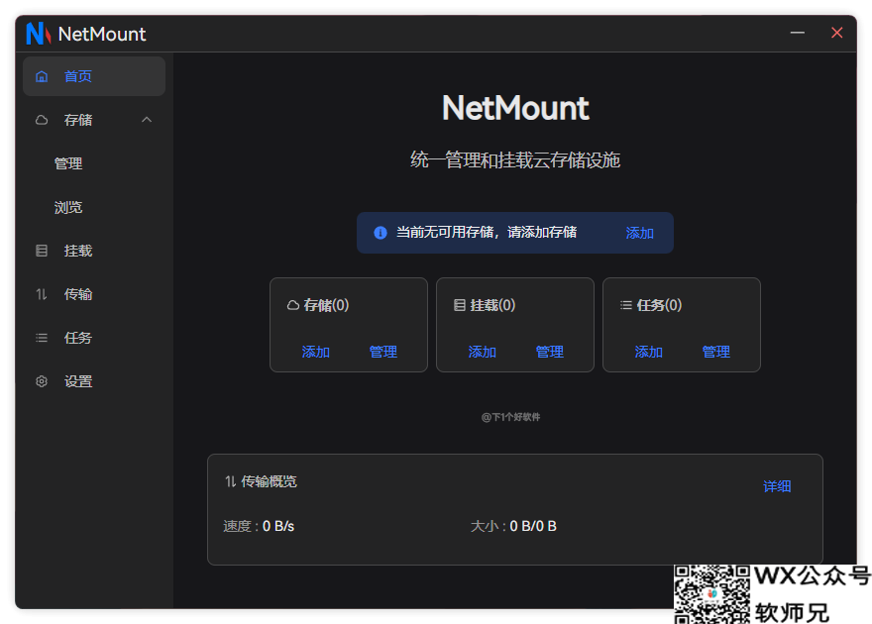872x624 pixels.
Task: Click the 任务(0) card title
Action: pos(659,305)
